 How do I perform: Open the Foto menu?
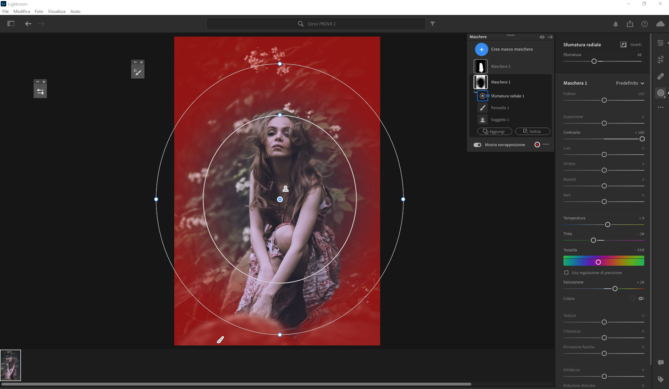coord(39,11)
